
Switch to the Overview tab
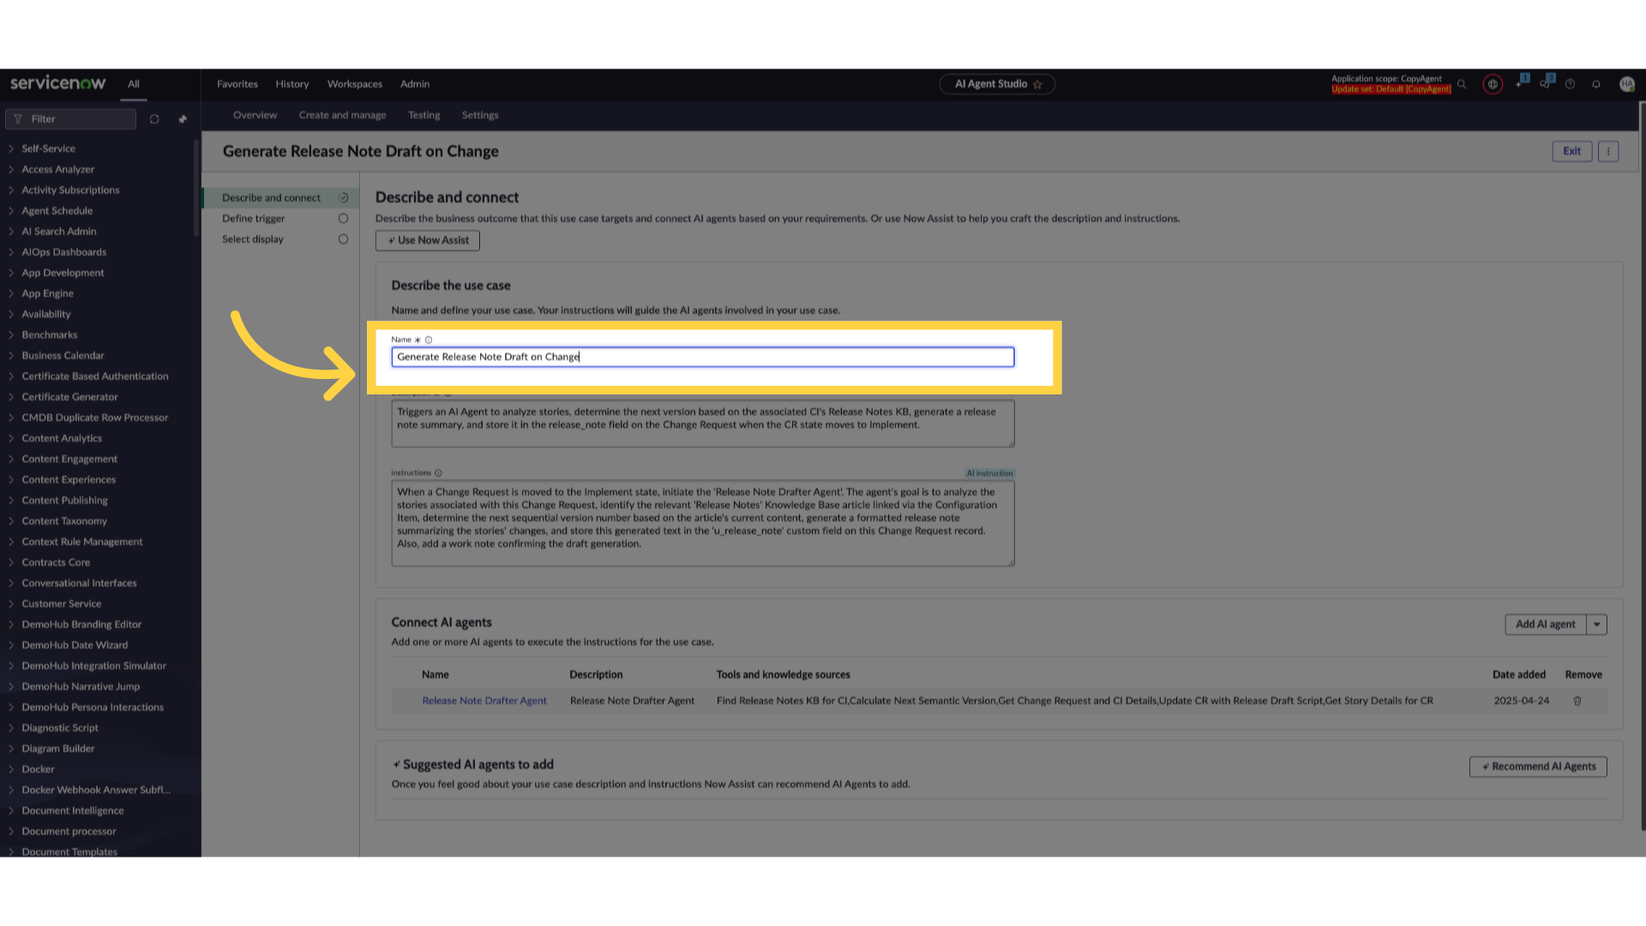(x=255, y=115)
